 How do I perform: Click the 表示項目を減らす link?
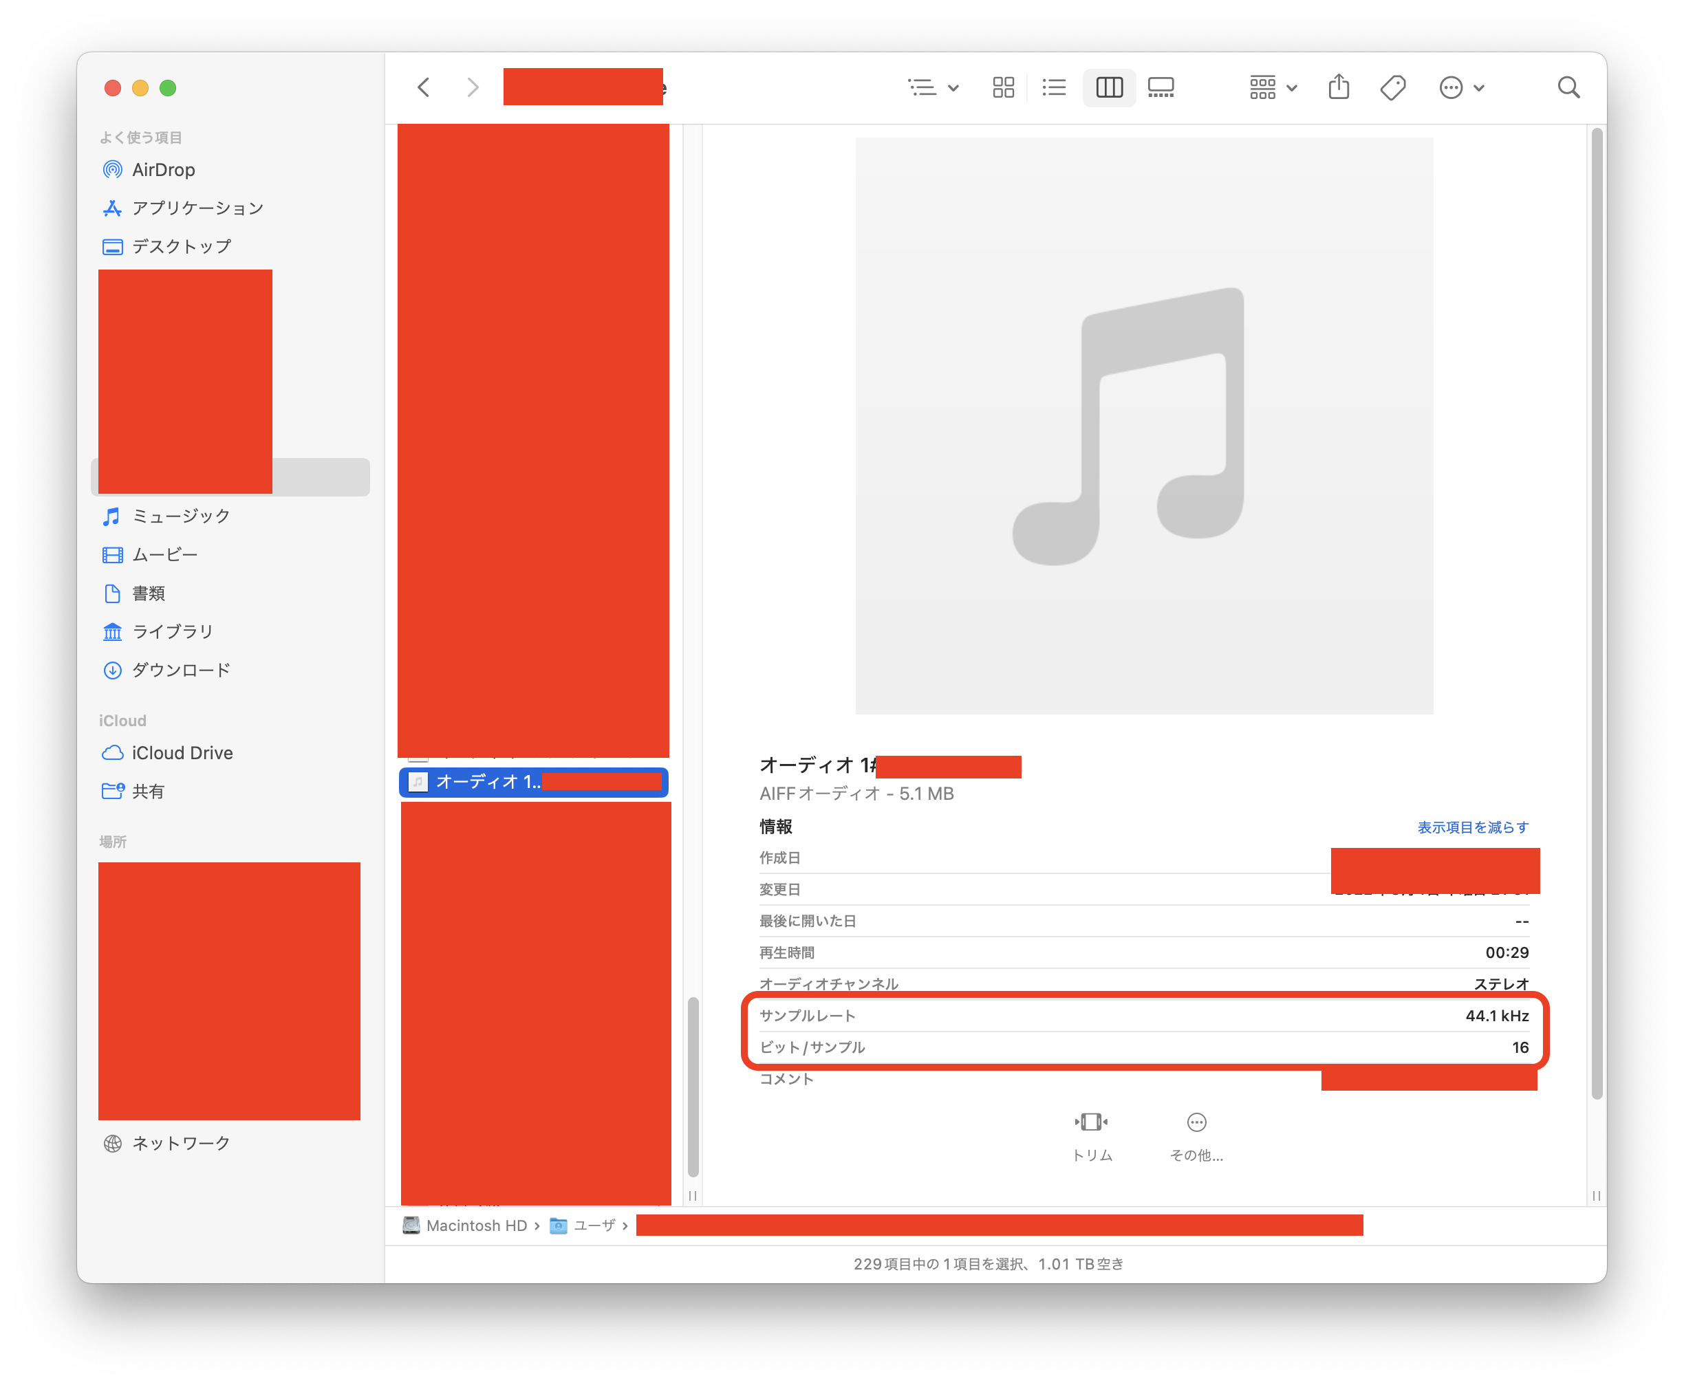tap(1473, 827)
